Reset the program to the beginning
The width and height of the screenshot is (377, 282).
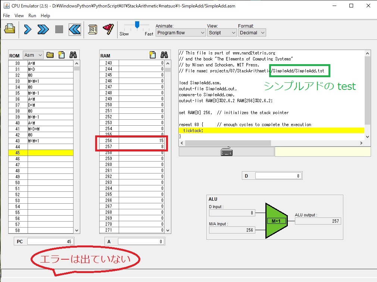(75, 29)
